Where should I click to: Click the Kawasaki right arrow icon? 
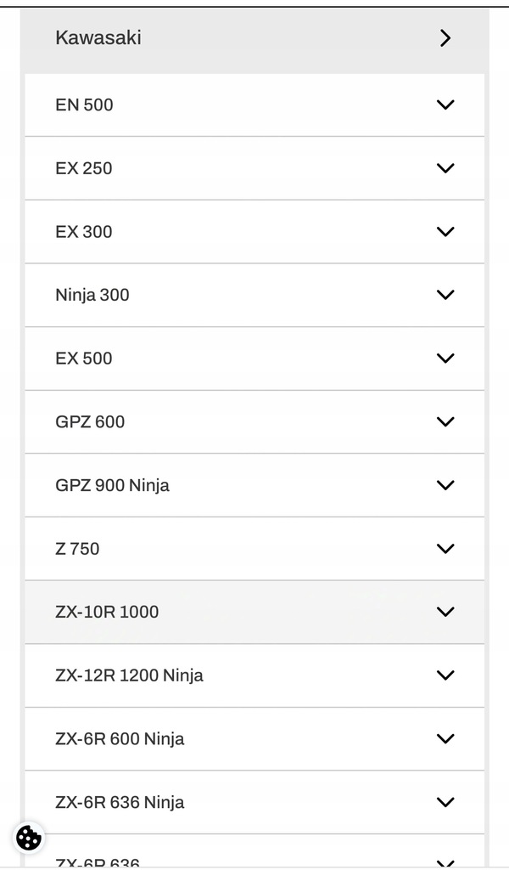pyautogui.click(x=445, y=37)
